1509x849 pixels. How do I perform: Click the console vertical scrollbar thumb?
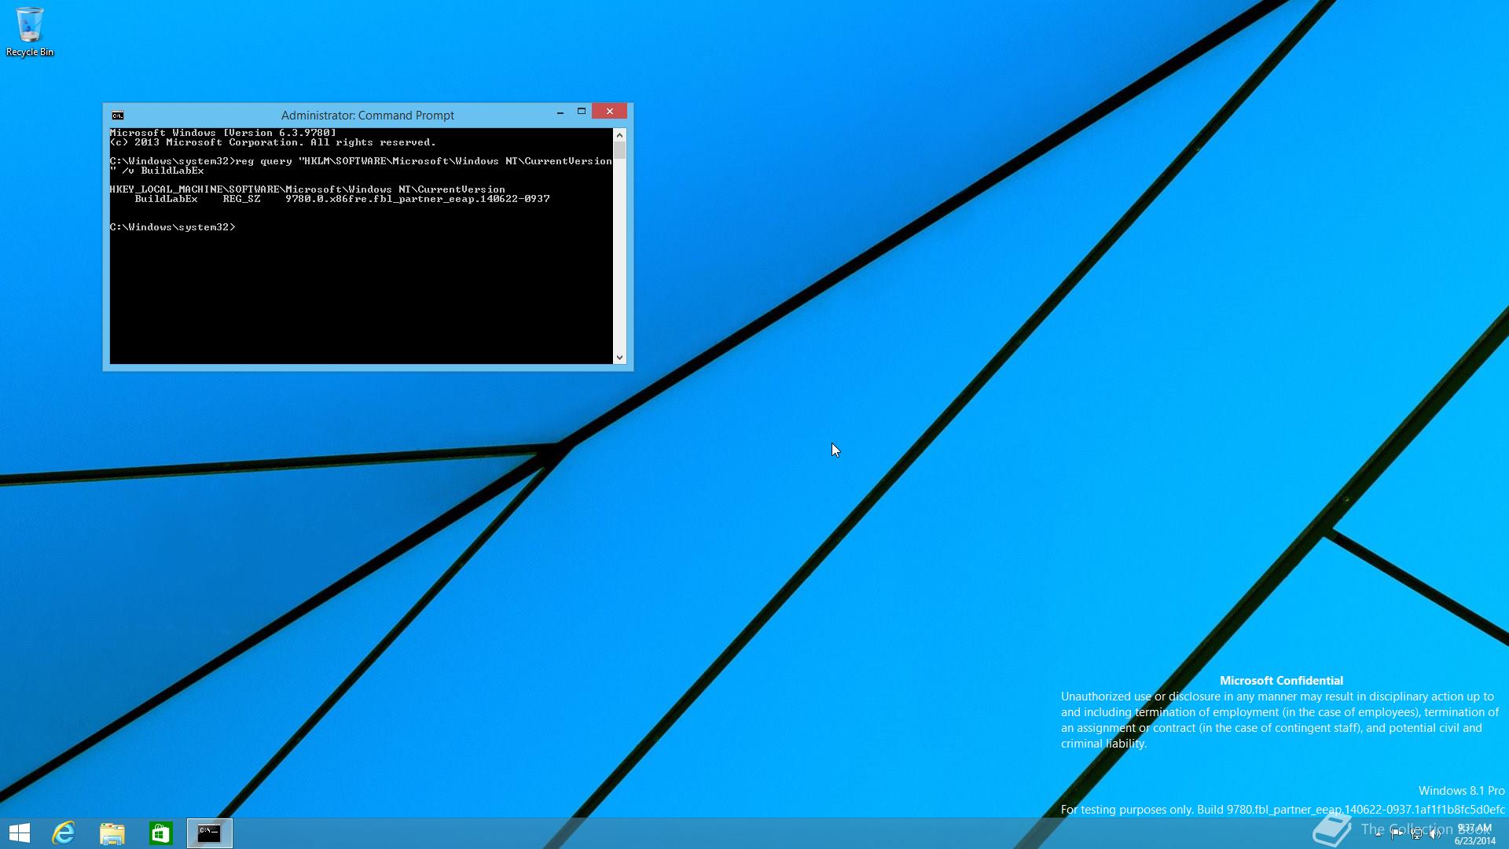pyautogui.click(x=619, y=150)
